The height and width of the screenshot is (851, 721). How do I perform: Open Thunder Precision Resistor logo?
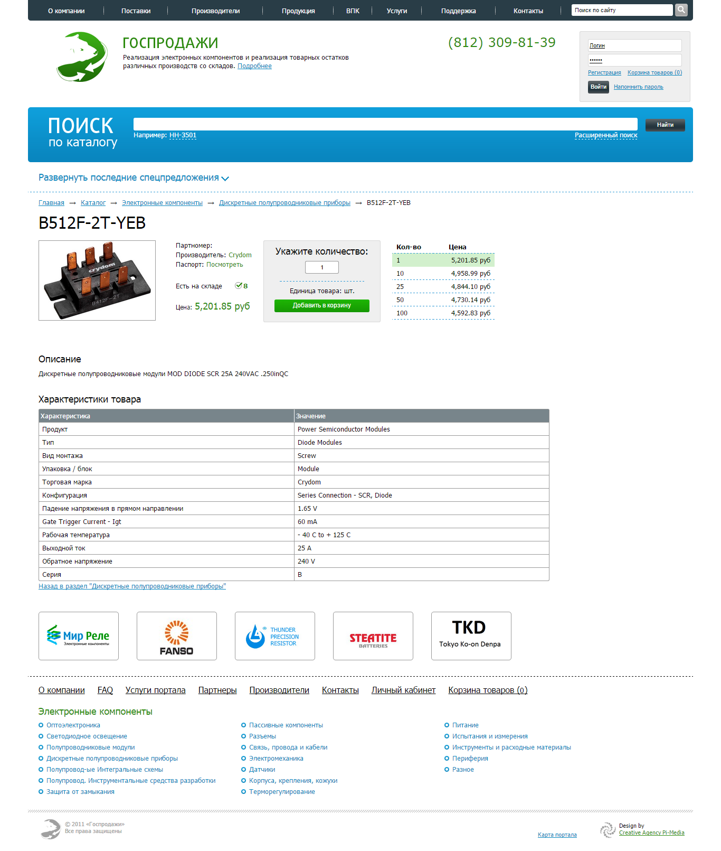point(275,636)
